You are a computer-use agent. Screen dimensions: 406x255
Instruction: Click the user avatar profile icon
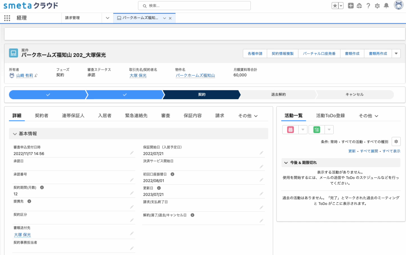click(399, 5)
